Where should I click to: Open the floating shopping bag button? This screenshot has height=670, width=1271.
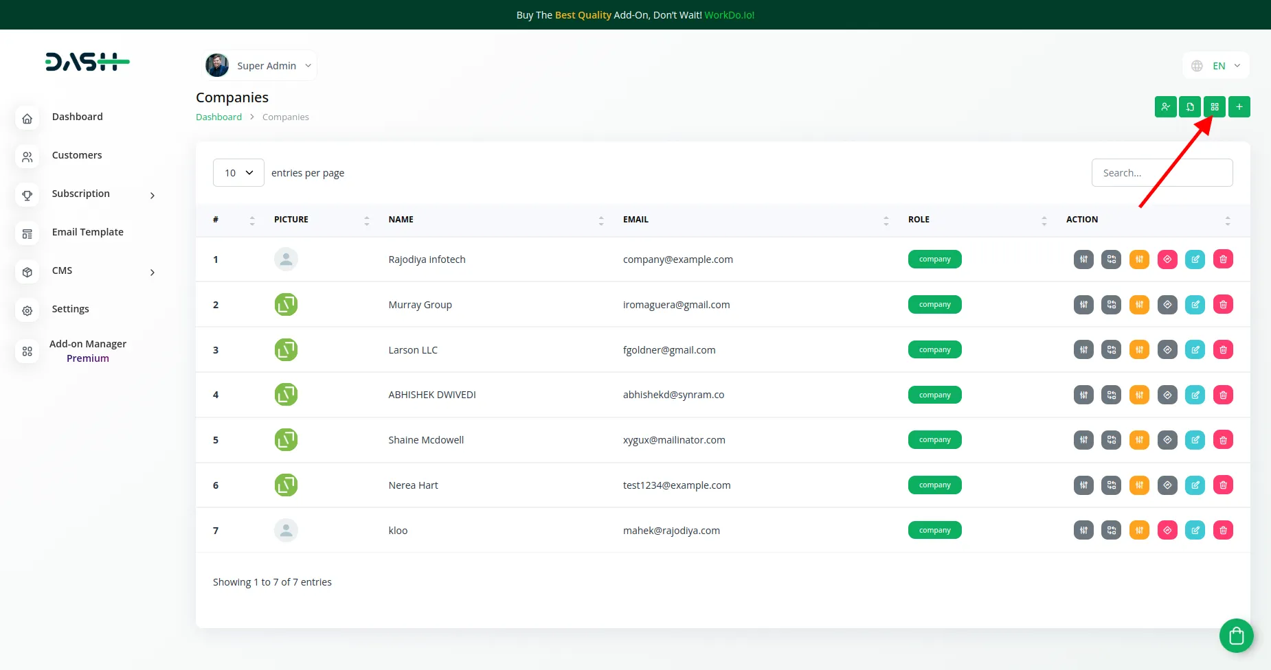pyautogui.click(x=1236, y=636)
